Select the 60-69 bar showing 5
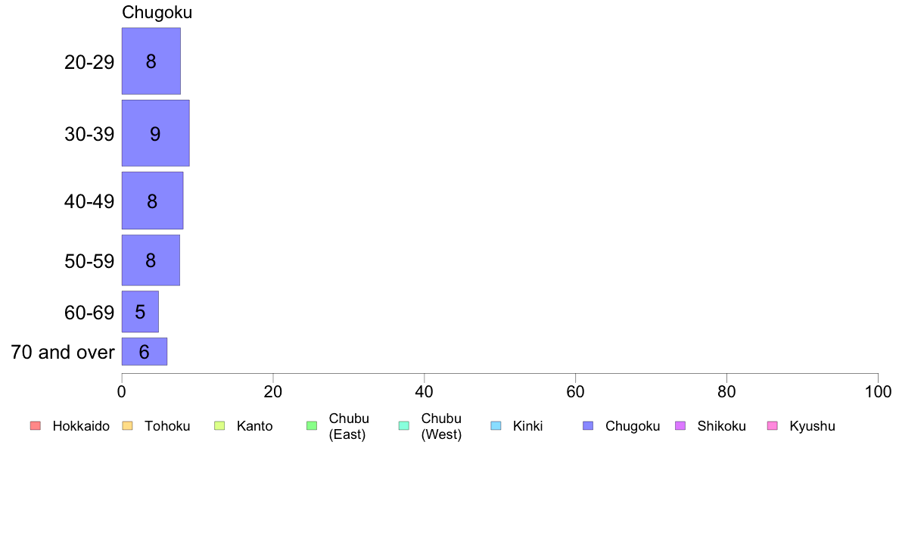The image size is (899, 557). 140,312
